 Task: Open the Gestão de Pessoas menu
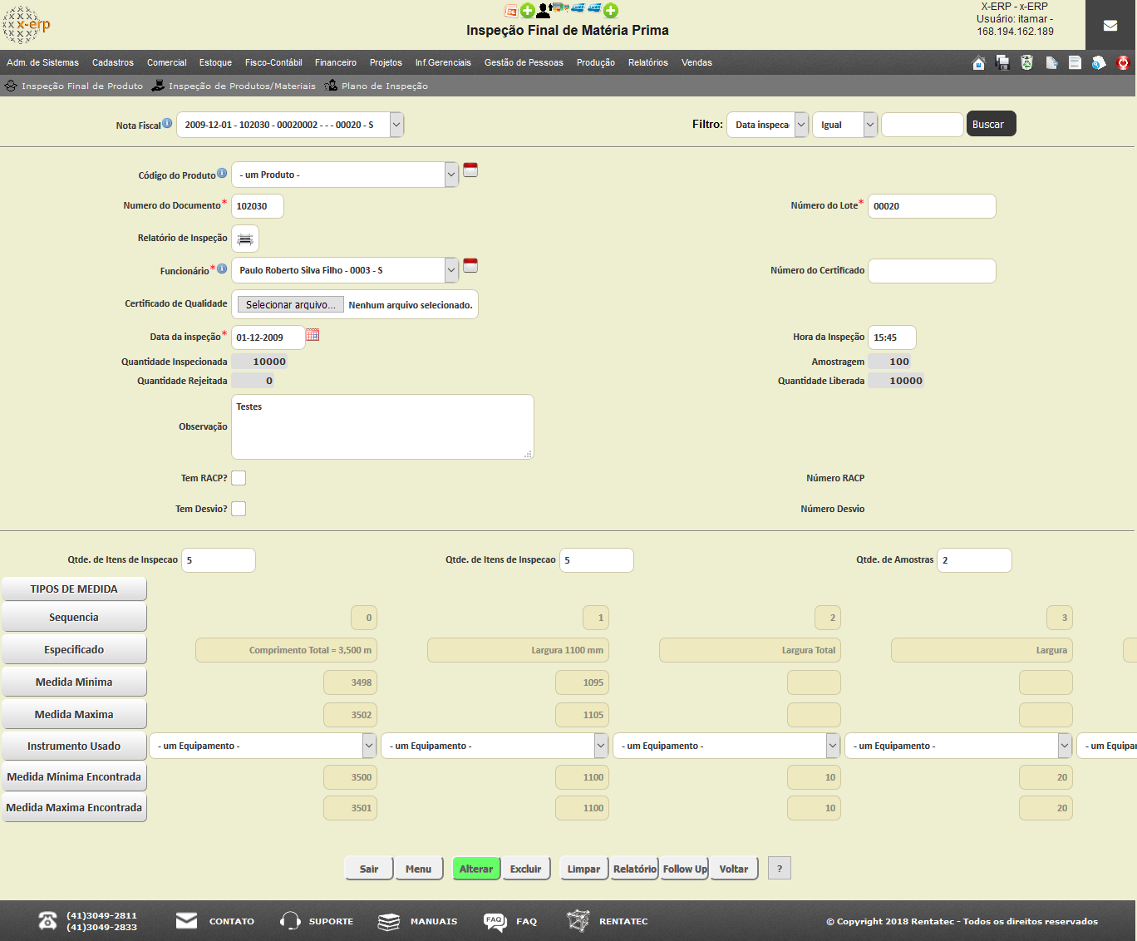coord(524,62)
